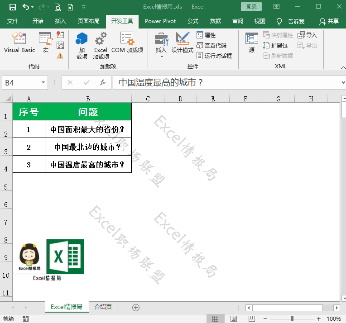Switch to the 审阅 ribbon tab
Screen dimensions: 346x323
pyautogui.click(x=238, y=21)
